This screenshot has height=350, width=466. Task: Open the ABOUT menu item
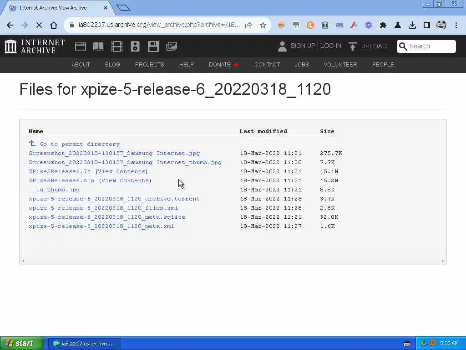point(81,65)
